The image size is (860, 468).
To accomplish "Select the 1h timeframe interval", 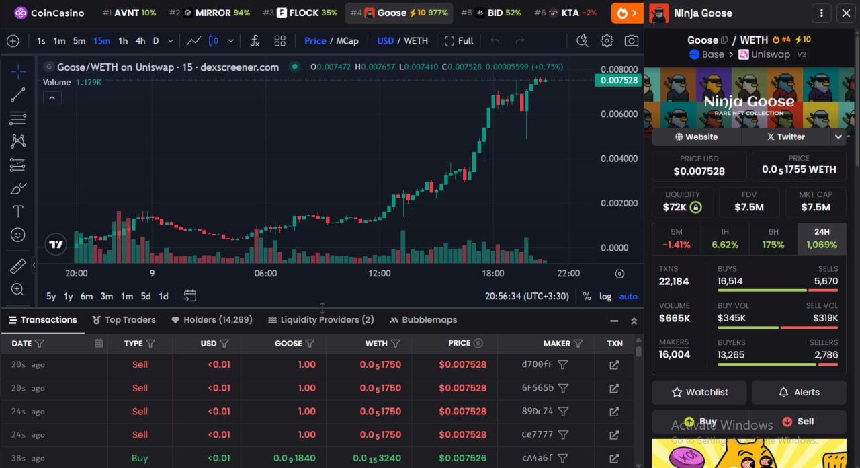I will [x=123, y=41].
